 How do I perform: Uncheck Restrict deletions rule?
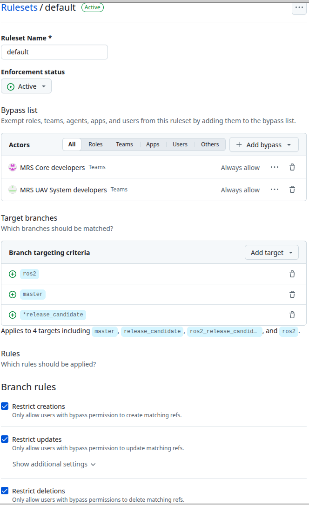(5, 491)
